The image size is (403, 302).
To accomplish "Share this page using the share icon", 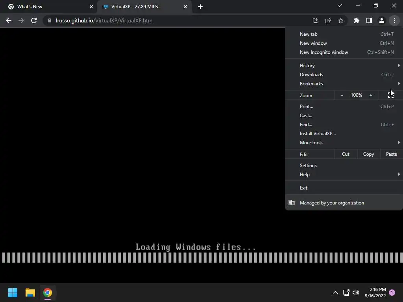I will [328, 20].
